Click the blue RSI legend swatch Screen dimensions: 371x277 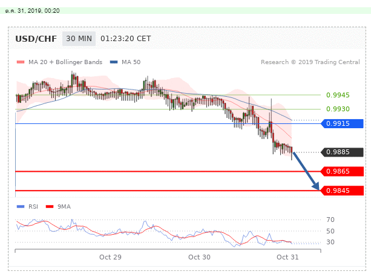click(21, 207)
